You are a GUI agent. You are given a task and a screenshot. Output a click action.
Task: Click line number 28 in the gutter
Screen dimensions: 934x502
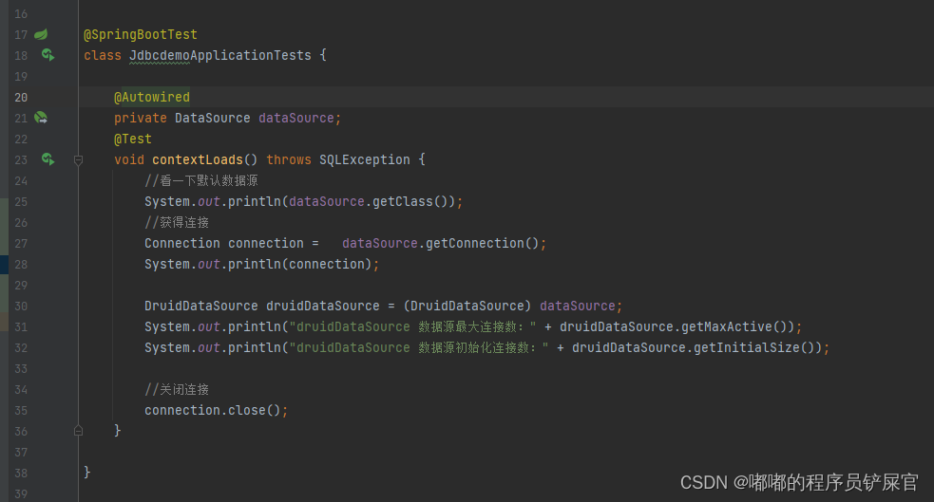coord(21,264)
